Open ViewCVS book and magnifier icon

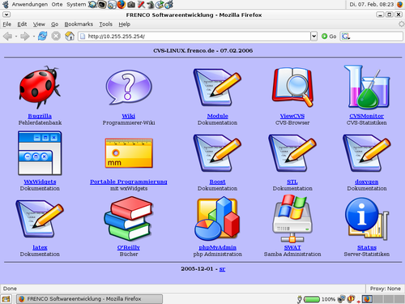(292, 87)
